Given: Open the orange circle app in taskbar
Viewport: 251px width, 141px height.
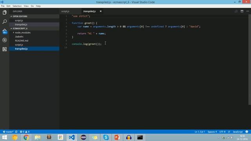Looking at the screenshot, I should (15, 137).
